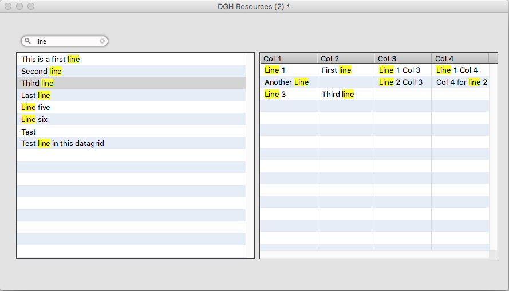Select the 'Line six' row

[x=34, y=119]
